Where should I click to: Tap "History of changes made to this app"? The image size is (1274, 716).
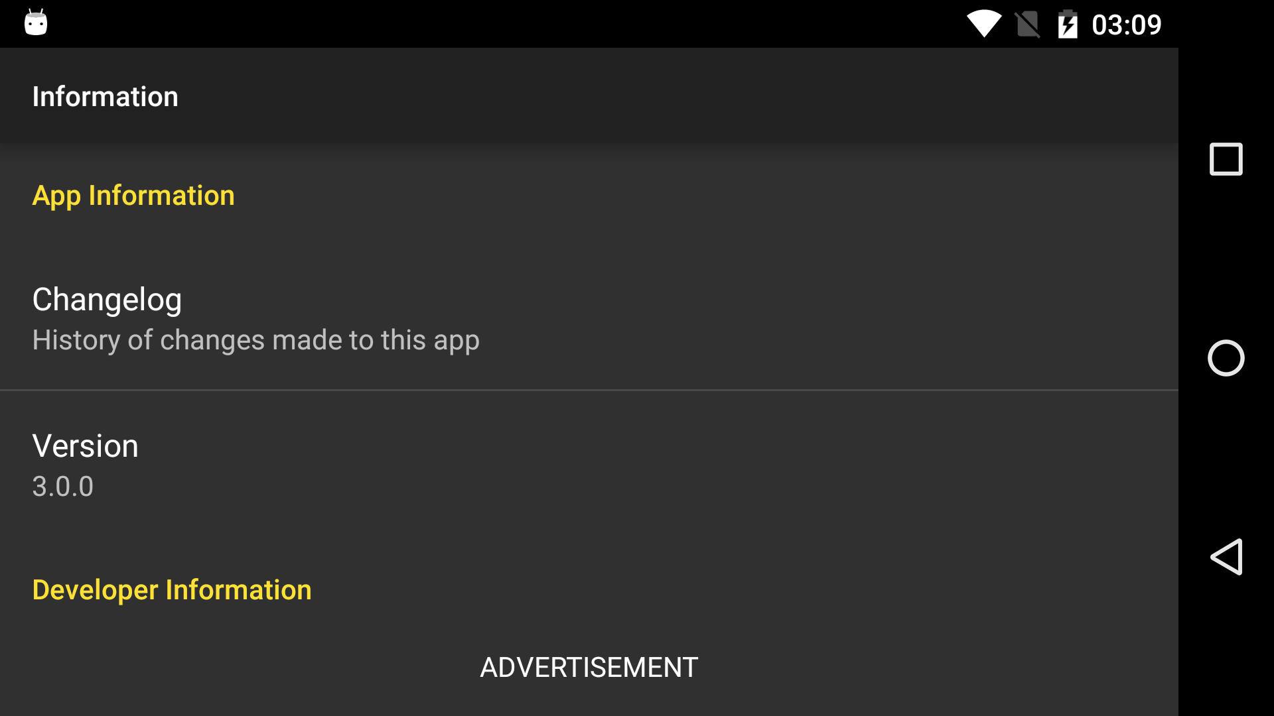point(255,341)
